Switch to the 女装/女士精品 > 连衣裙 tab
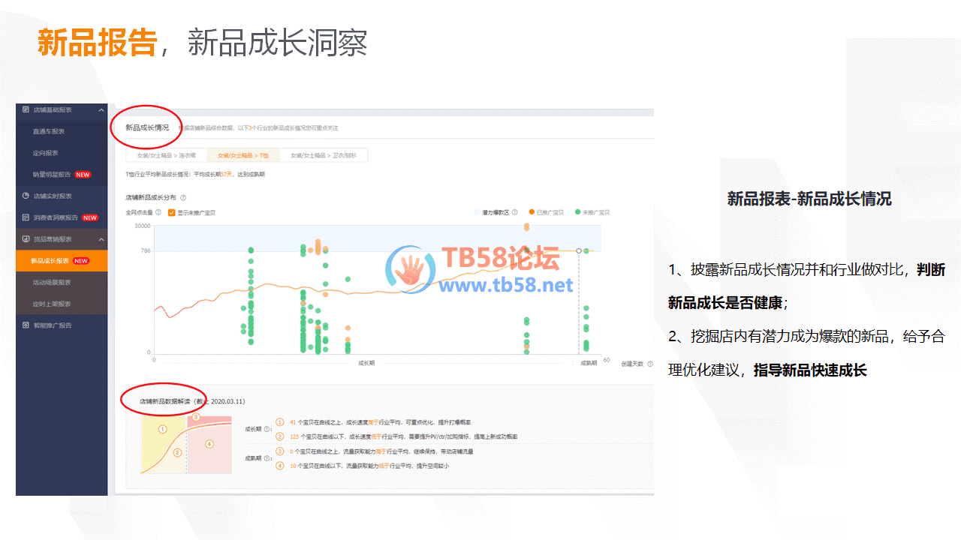Image resolution: width=961 pixels, height=540 pixels. 167,156
